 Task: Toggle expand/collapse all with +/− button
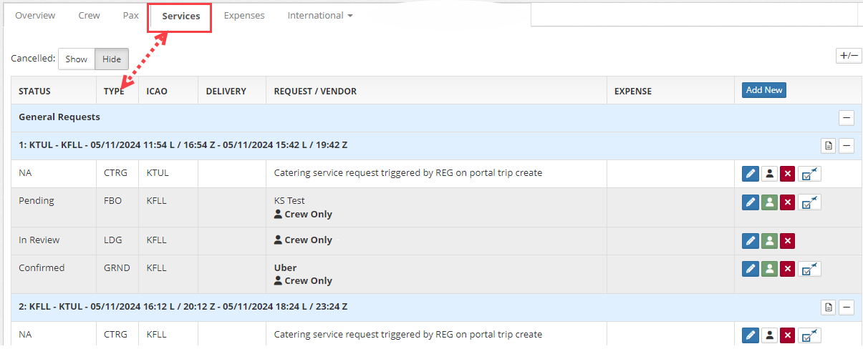click(x=849, y=56)
